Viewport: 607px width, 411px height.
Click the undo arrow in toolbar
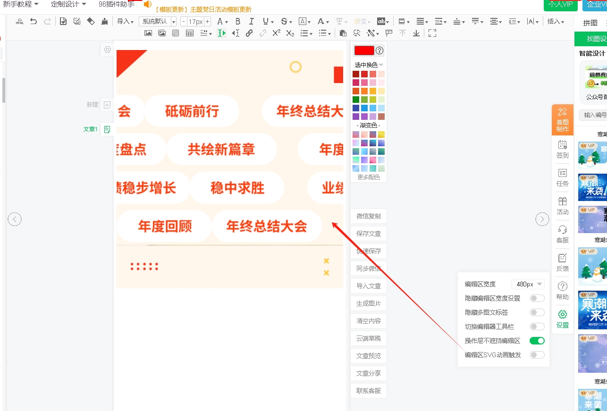pos(34,21)
